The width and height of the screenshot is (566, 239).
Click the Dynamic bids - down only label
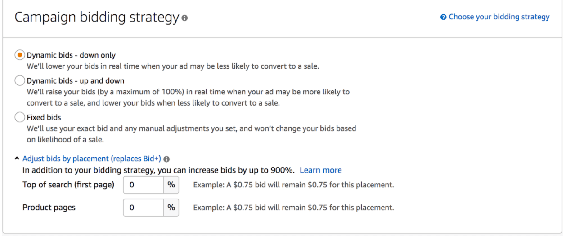pos(71,55)
